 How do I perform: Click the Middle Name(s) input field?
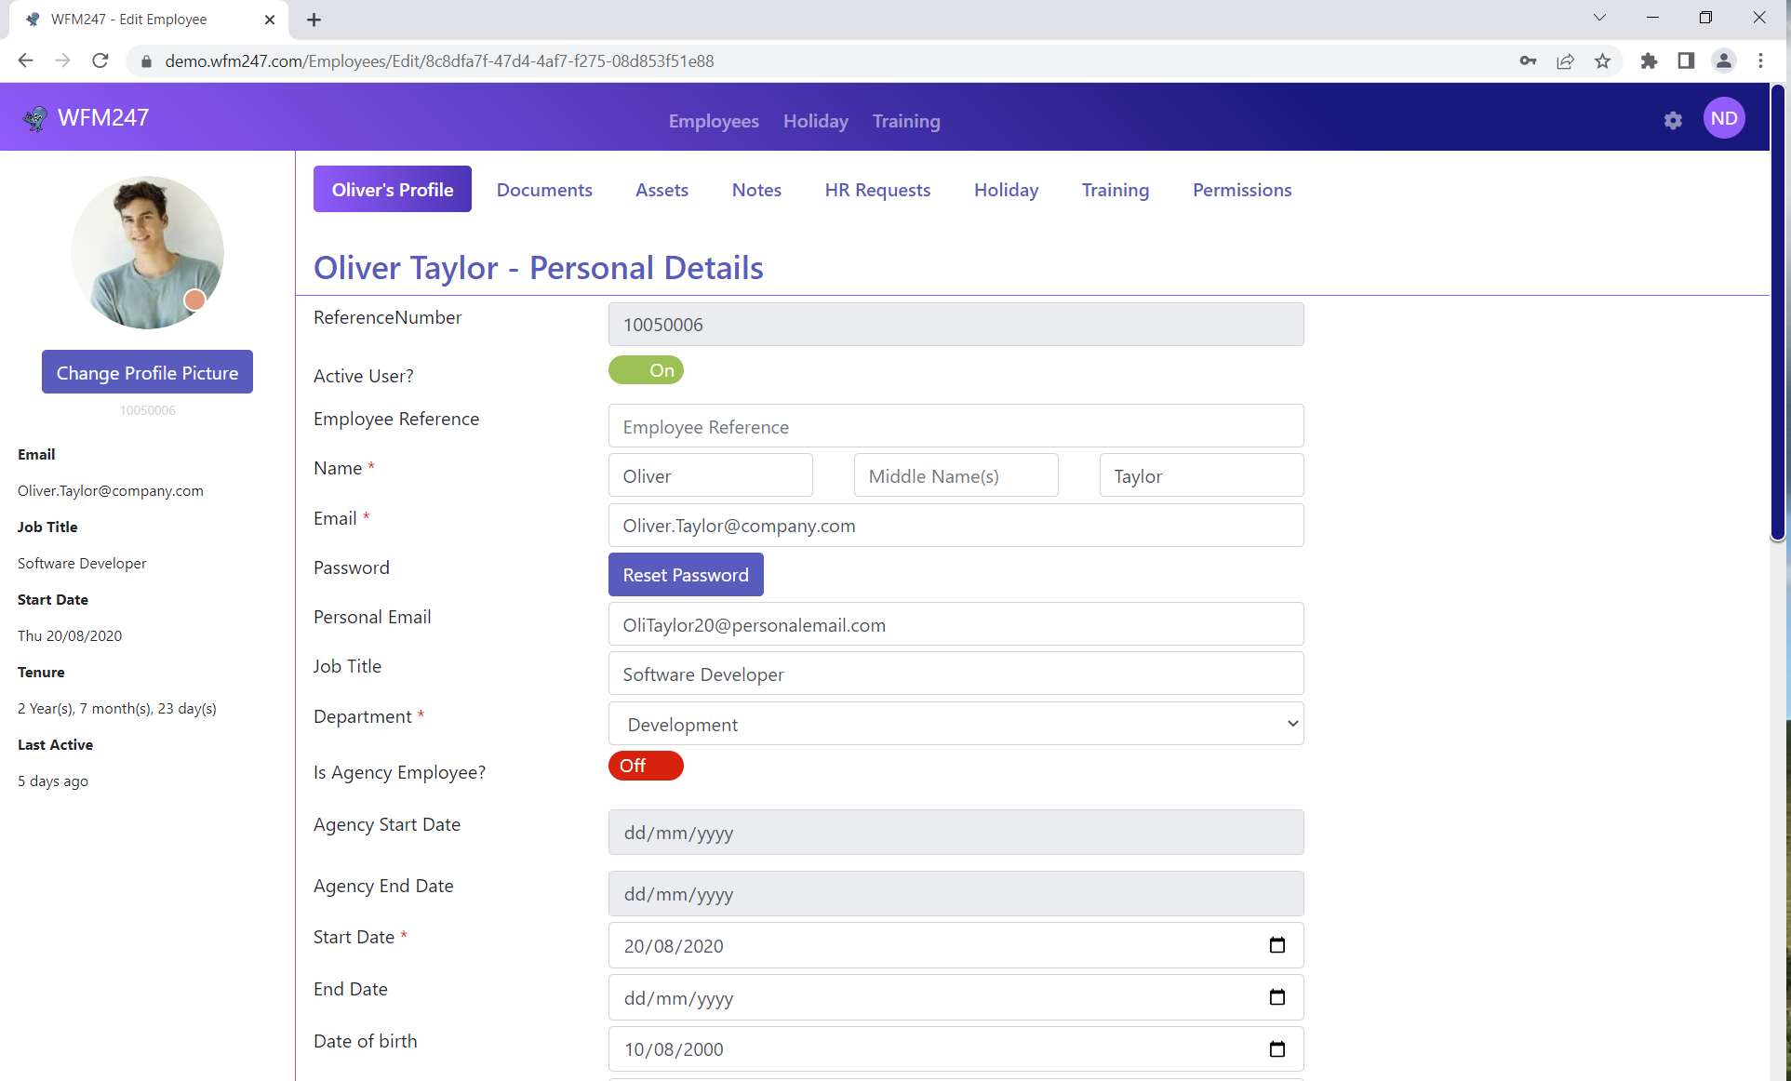pyautogui.click(x=956, y=475)
